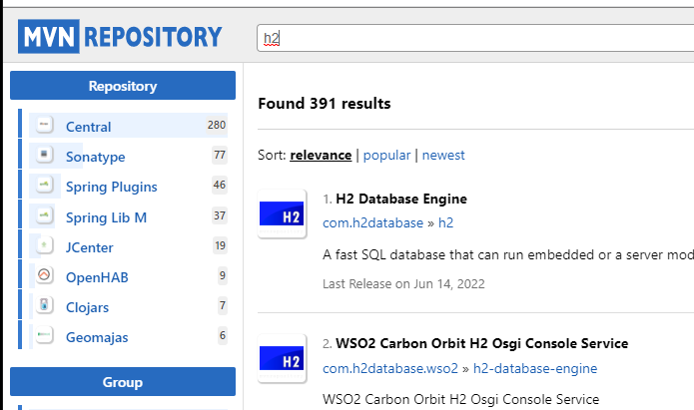Open the Spring Plugins repository icon

click(x=44, y=185)
